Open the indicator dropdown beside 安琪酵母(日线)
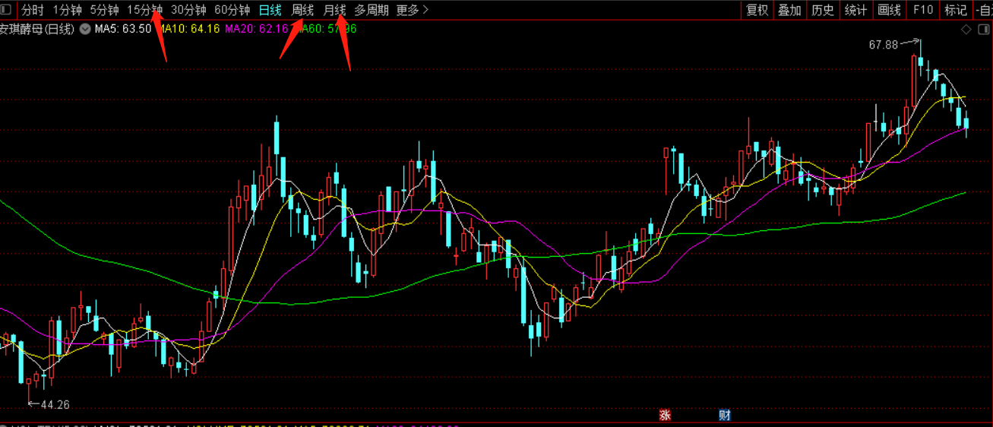This screenshot has width=993, height=427. (85, 30)
